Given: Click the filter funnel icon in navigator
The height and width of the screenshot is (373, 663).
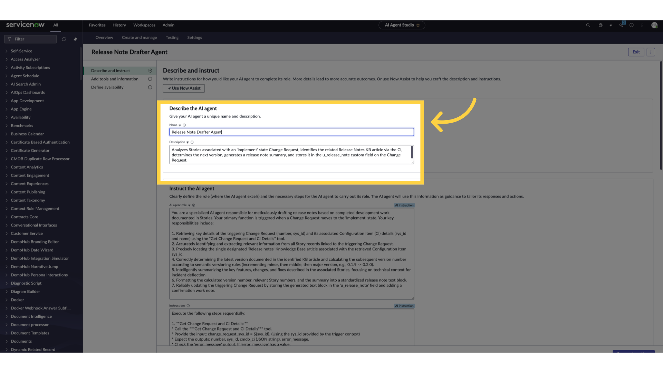Looking at the screenshot, I should click(x=9, y=39).
